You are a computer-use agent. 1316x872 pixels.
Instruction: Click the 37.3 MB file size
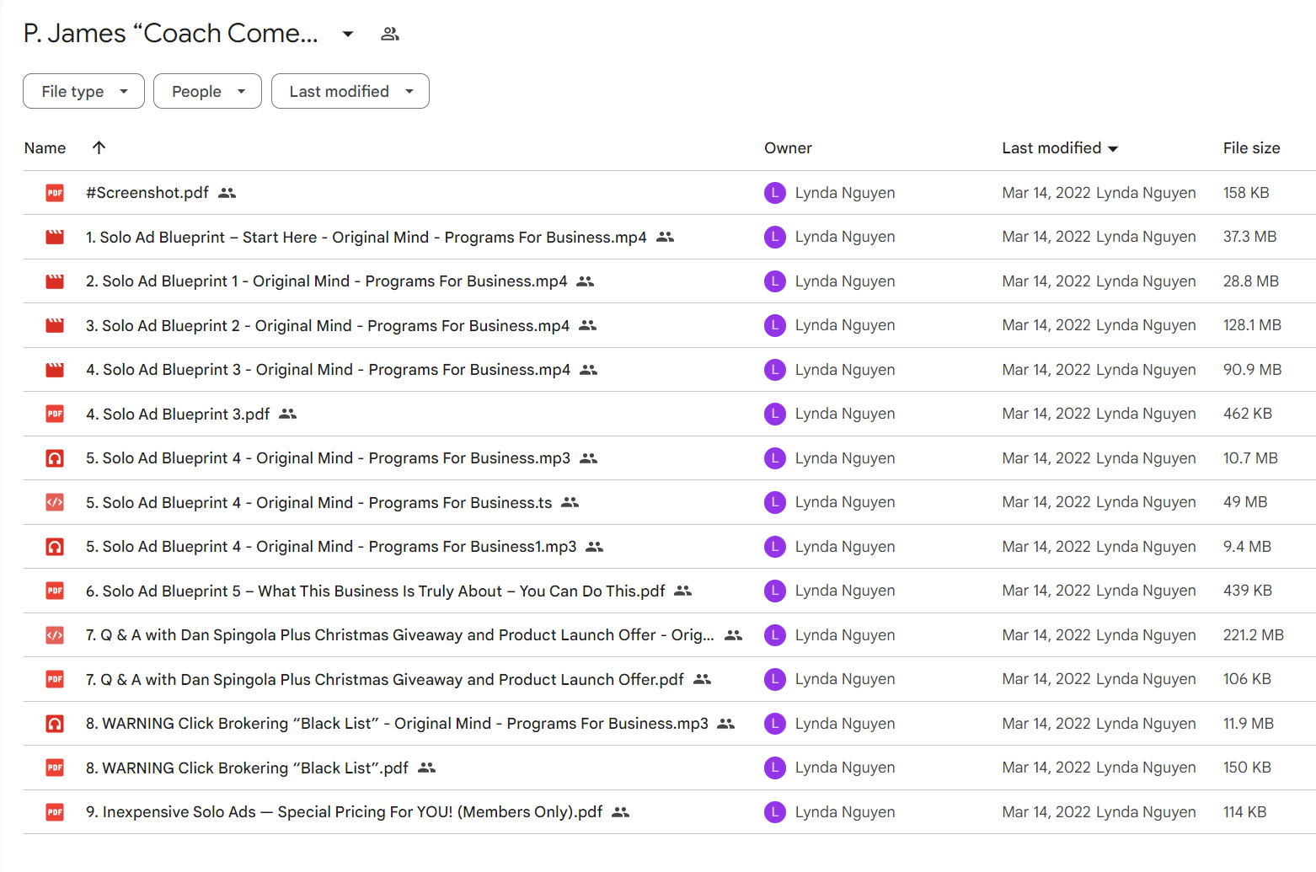[1250, 238]
